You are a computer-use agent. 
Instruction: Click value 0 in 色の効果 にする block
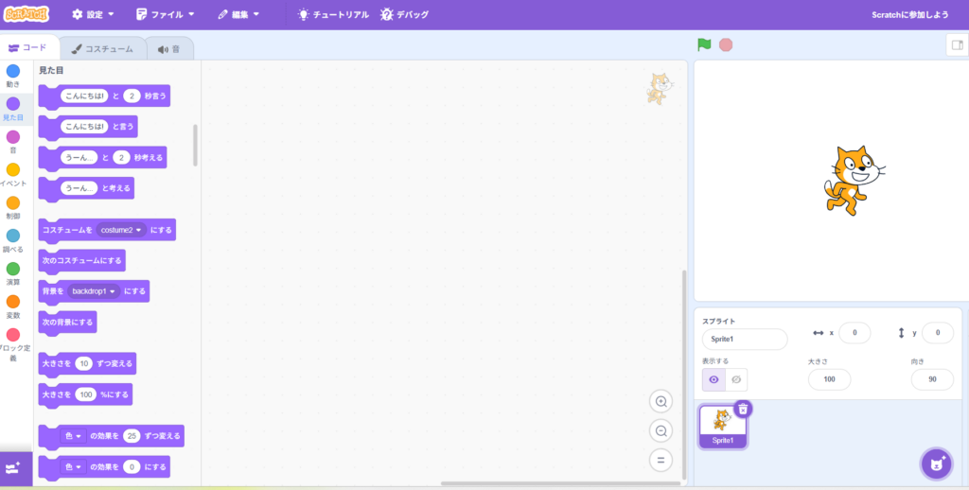(132, 466)
